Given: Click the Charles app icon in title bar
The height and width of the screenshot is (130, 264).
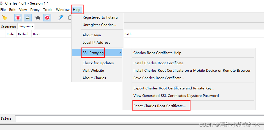Looking at the screenshot, I should tap(2, 3).
